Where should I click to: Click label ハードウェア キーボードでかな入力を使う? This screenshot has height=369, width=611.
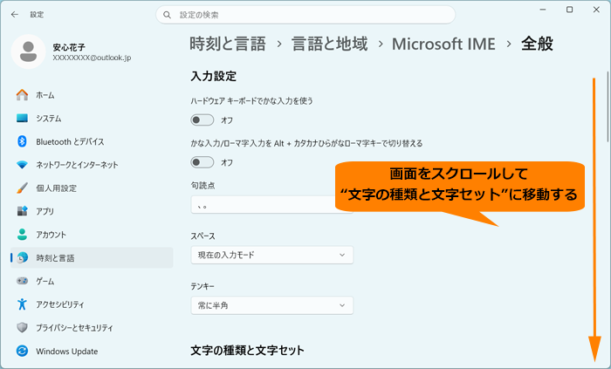point(251,101)
